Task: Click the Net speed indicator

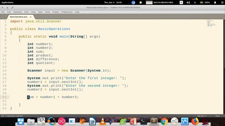Action: pyautogui.click(x=163, y=2)
